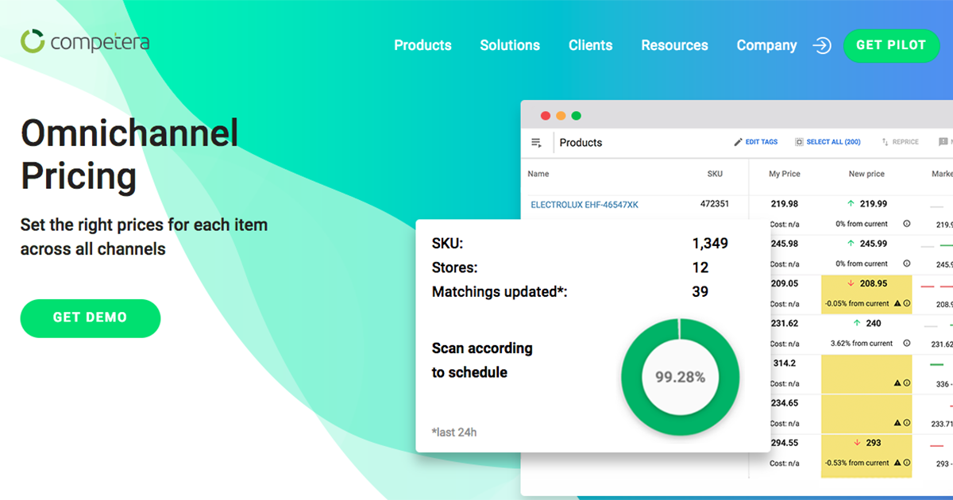Open the sidebar hamburger menu in Products panel
Screen dimensions: 953x500
(536, 141)
